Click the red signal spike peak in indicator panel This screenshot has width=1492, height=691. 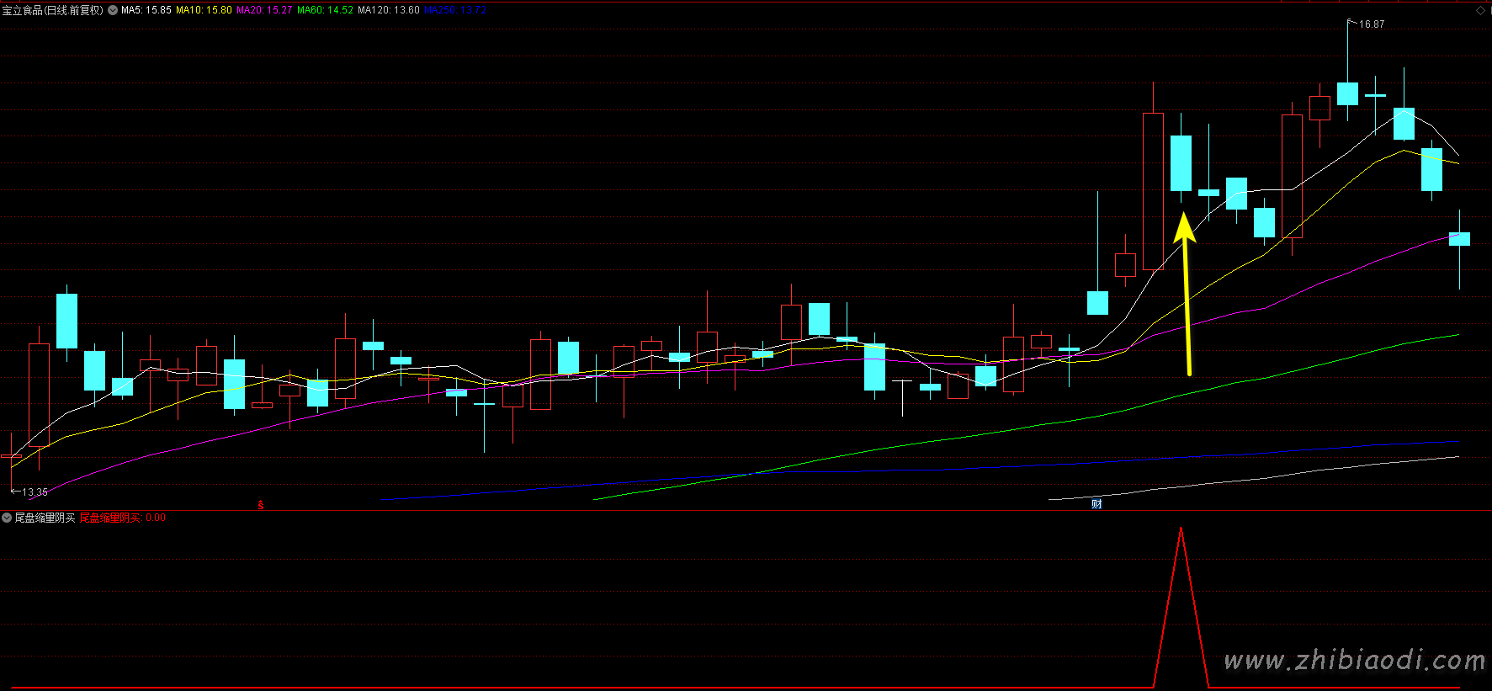1181,530
